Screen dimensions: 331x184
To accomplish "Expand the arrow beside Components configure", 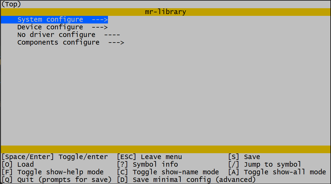I will (116, 43).
